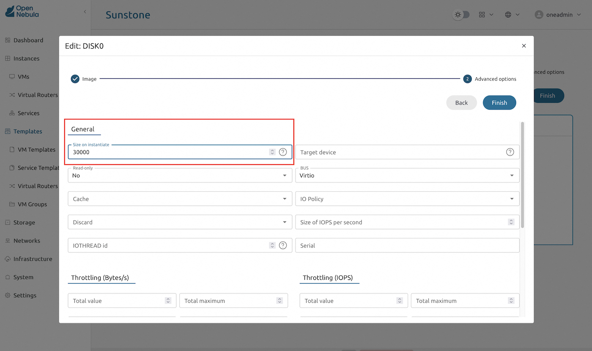Image resolution: width=592 pixels, height=351 pixels.
Task: Click the Settings gear icon
Action: pos(8,295)
